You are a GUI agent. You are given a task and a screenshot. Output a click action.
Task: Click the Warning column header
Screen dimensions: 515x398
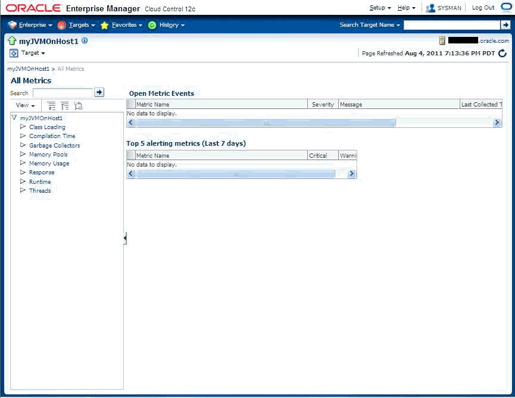[348, 155]
